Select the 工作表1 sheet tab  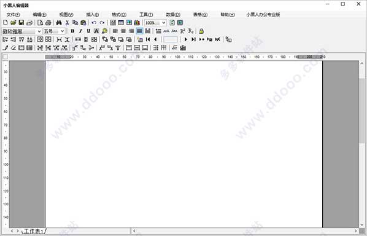(x=34, y=231)
